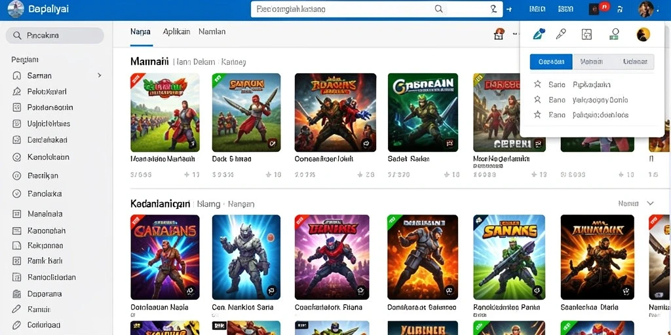Screen dimensions: 671x335
Task: Open the Colurioad sidebar item
Action: tap(44, 325)
